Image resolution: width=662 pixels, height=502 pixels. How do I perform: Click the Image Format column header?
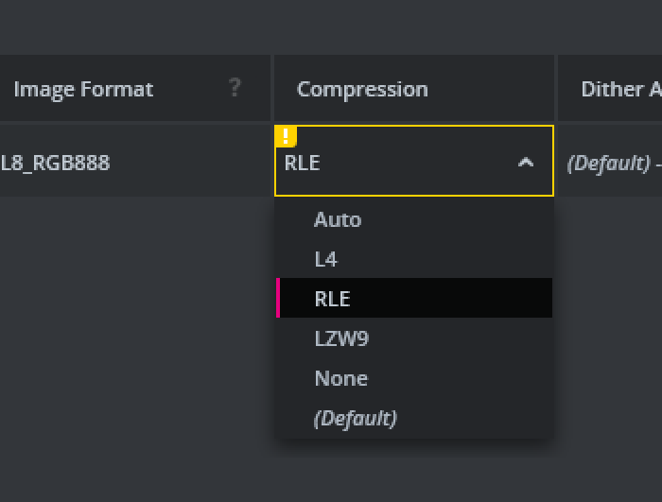click(83, 89)
